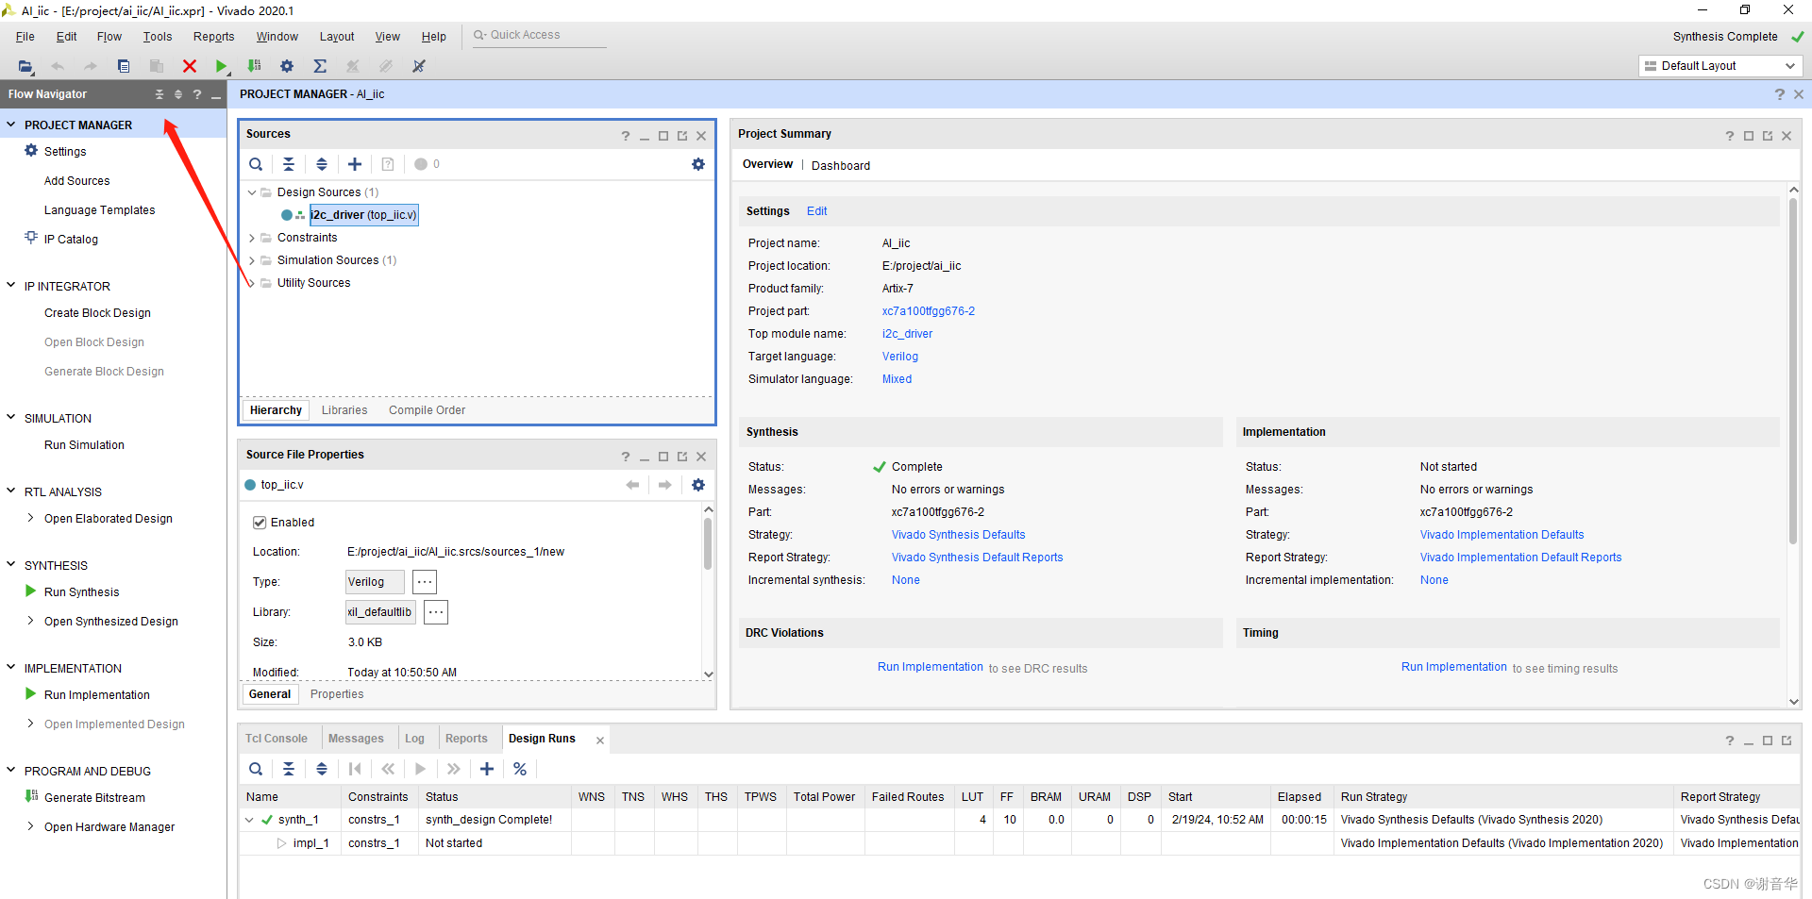
Task: Collapse Design Sources folder
Action: pos(252,192)
